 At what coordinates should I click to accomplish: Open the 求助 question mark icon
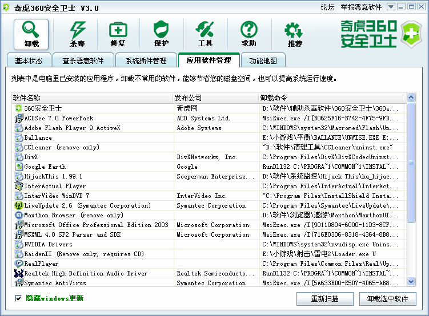point(248,34)
